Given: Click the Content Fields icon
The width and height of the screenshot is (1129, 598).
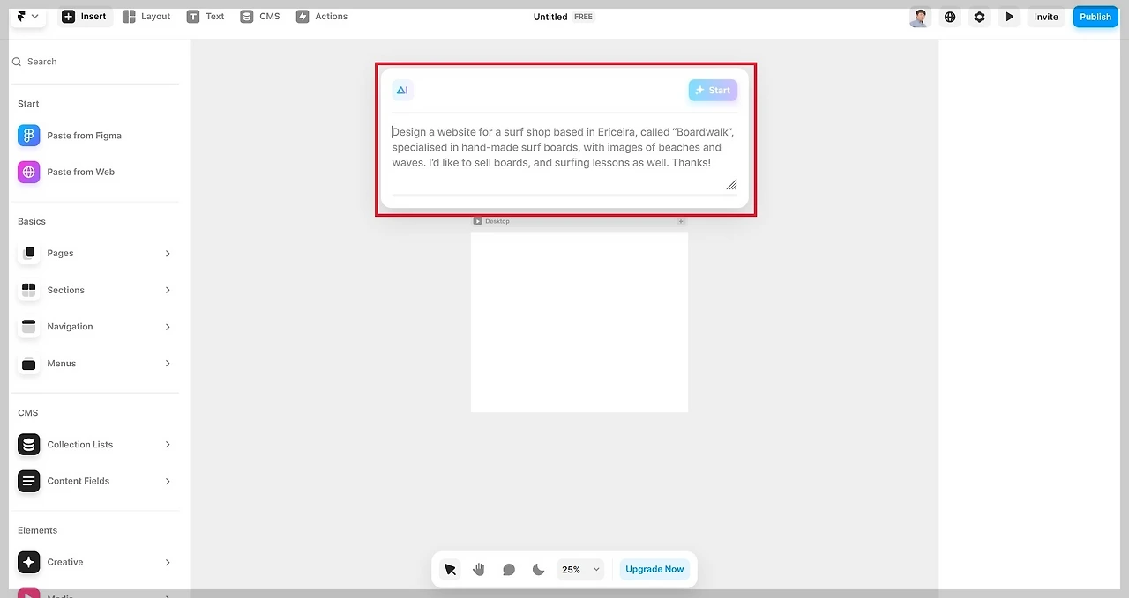Looking at the screenshot, I should 29,481.
